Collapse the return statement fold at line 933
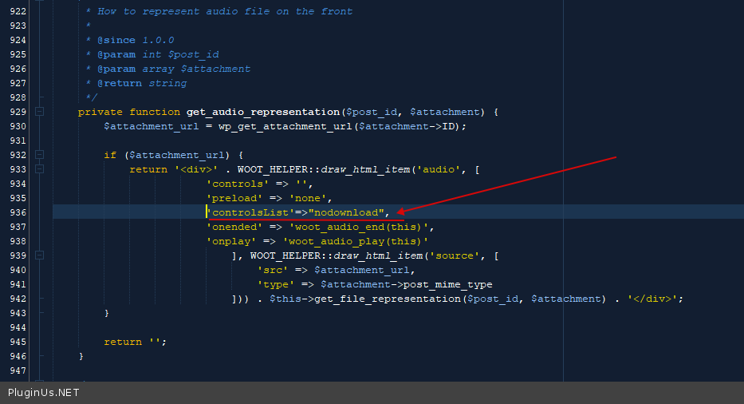Screen dimensions: 744x404 click(39, 169)
